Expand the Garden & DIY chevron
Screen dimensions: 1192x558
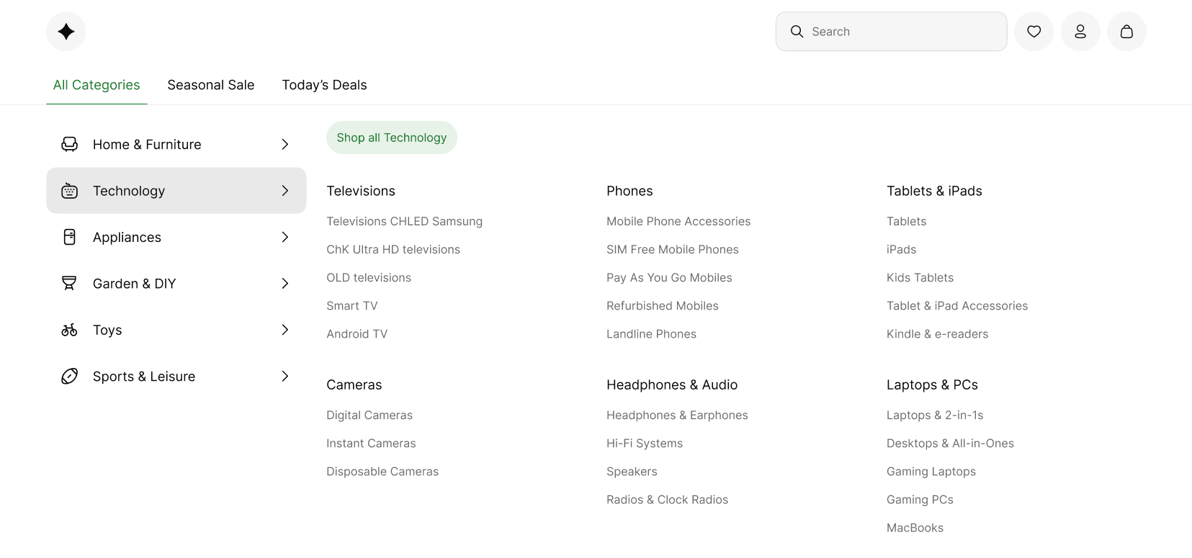click(285, 284)
